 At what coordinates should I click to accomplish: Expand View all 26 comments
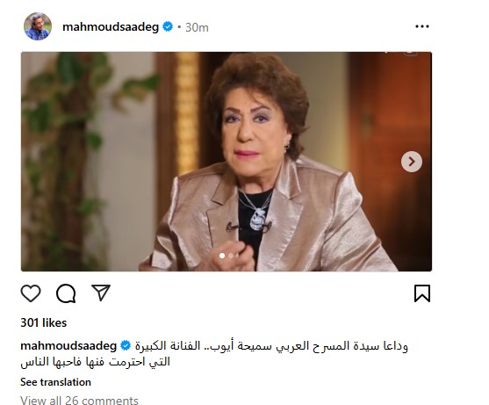click(x=79, y=400)
